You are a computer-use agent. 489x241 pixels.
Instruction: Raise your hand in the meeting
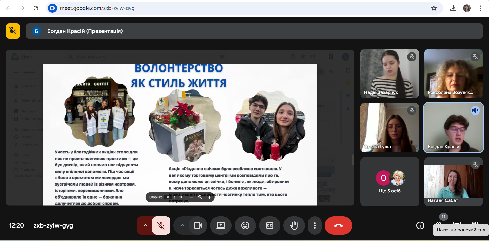(x=294, y=225)
